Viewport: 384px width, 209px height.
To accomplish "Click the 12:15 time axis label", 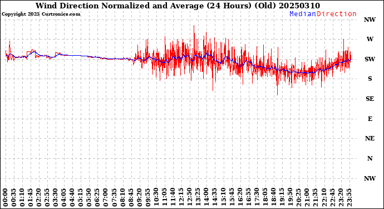I will tap(181, 197).
